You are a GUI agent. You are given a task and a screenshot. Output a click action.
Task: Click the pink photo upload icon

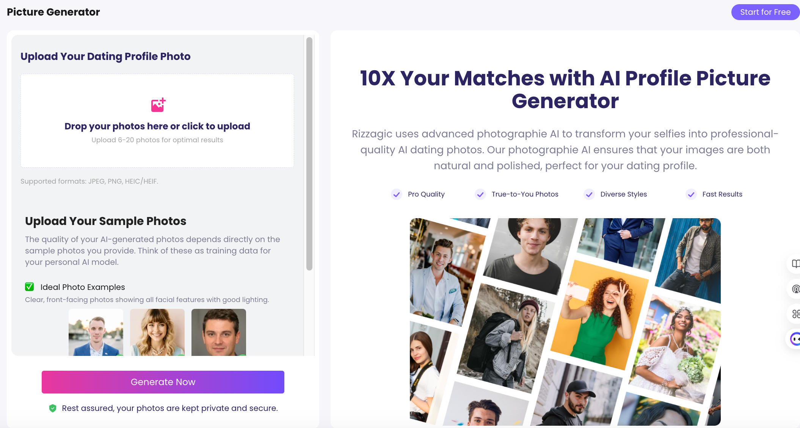click(x=158, y=105)
